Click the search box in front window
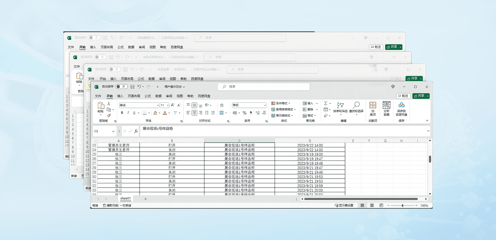Image resolution: width=496 pixels, height=240 pixels. (x=263, y=87)
